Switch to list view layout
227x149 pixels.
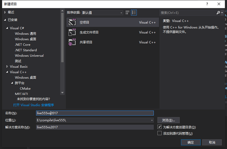134,13
